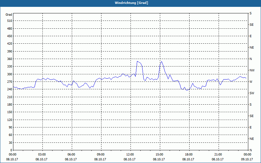Click the E compass label level with 90
Screen dimensions: 261x163
point(251,127)
